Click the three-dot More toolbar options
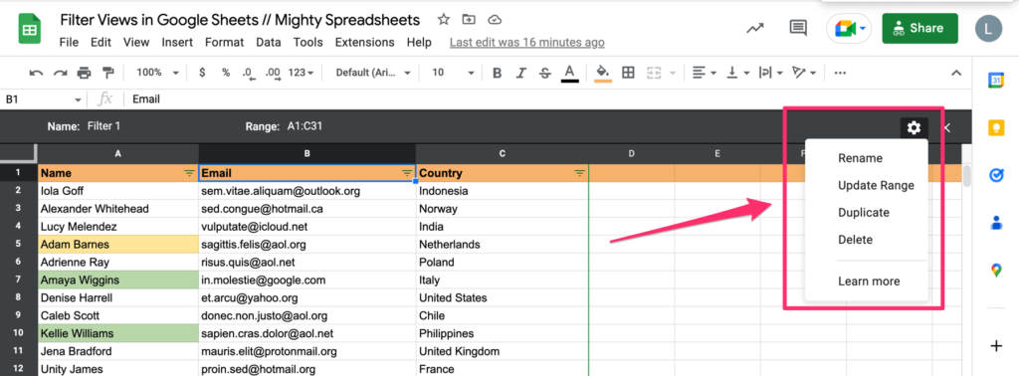This screenshot has width=1019, height=376. [x=840, y=73]
